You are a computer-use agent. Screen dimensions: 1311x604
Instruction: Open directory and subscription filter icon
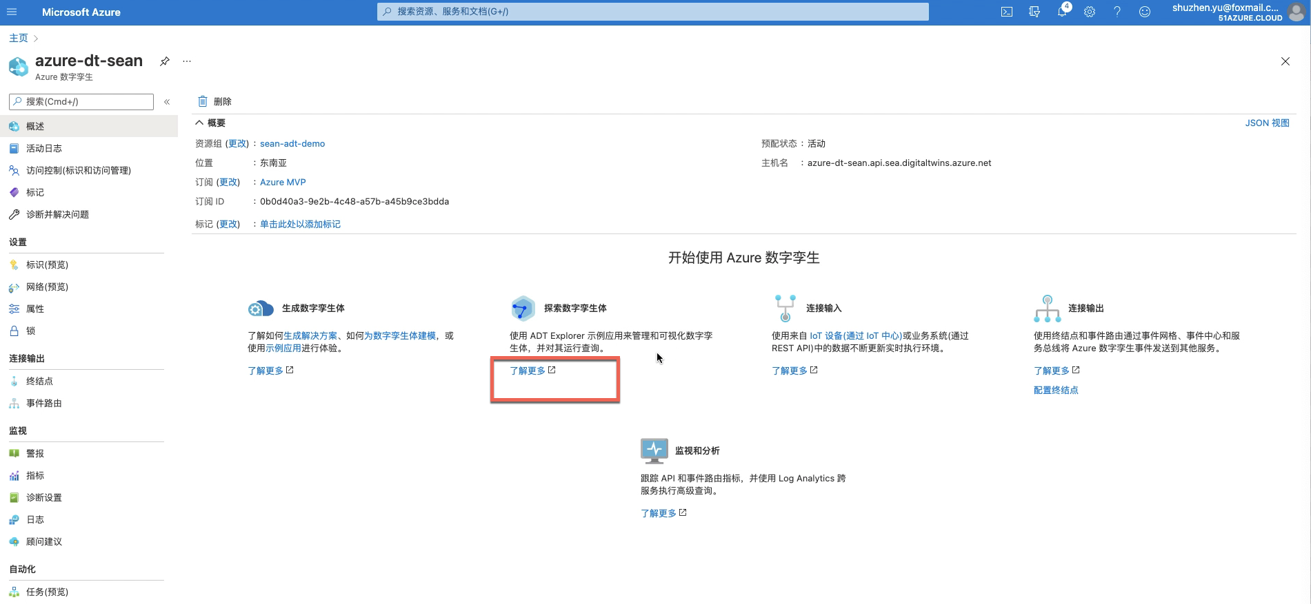click(1034, 12)
